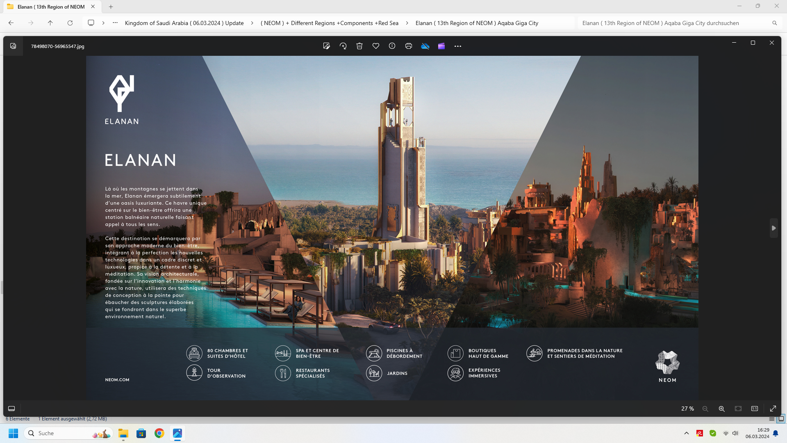Click the Photos app taskbar icon
The width and height of the screenshot is (787, 443).
[177, 433]
